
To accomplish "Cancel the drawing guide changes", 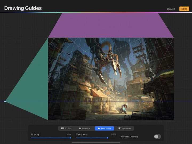I will 171,9.
